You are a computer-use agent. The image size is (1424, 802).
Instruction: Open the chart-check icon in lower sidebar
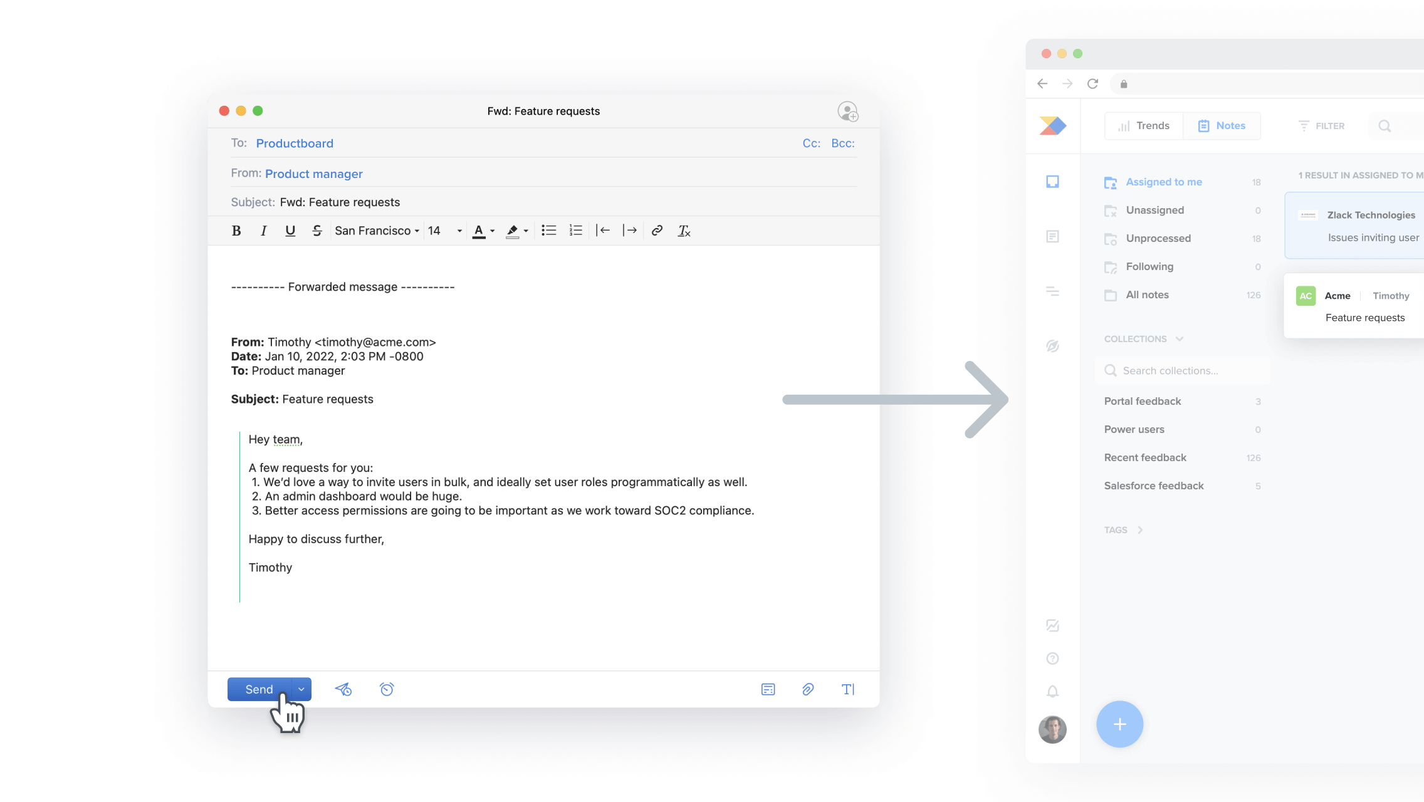[x=1052, y=625]
